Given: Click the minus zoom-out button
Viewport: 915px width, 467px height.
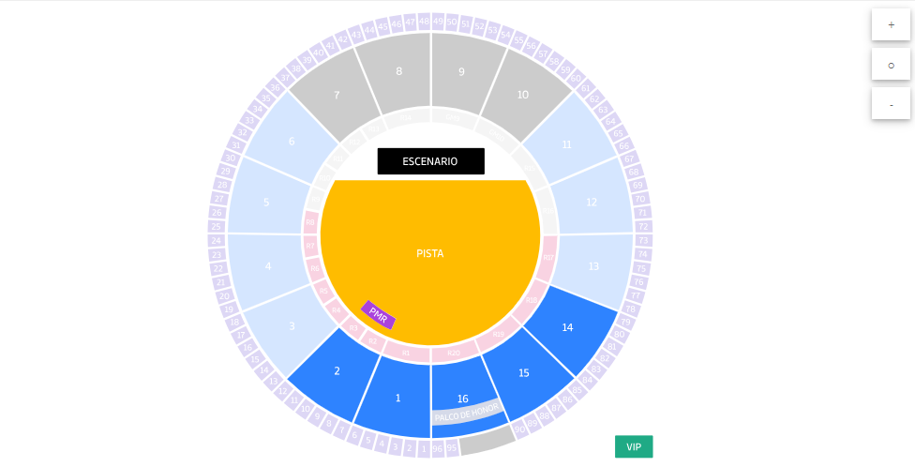Looking at the screenshot, I should click(891, 104).
